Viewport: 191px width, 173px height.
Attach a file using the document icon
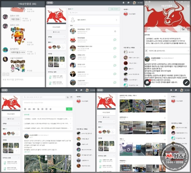38,109
